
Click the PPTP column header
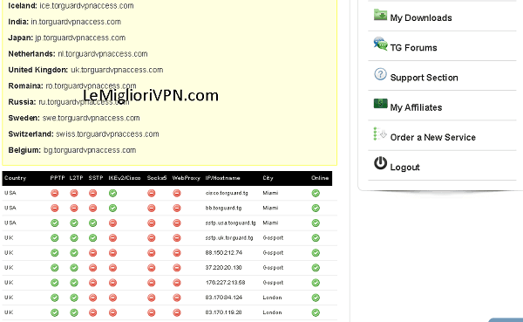[x=58, y=178]
